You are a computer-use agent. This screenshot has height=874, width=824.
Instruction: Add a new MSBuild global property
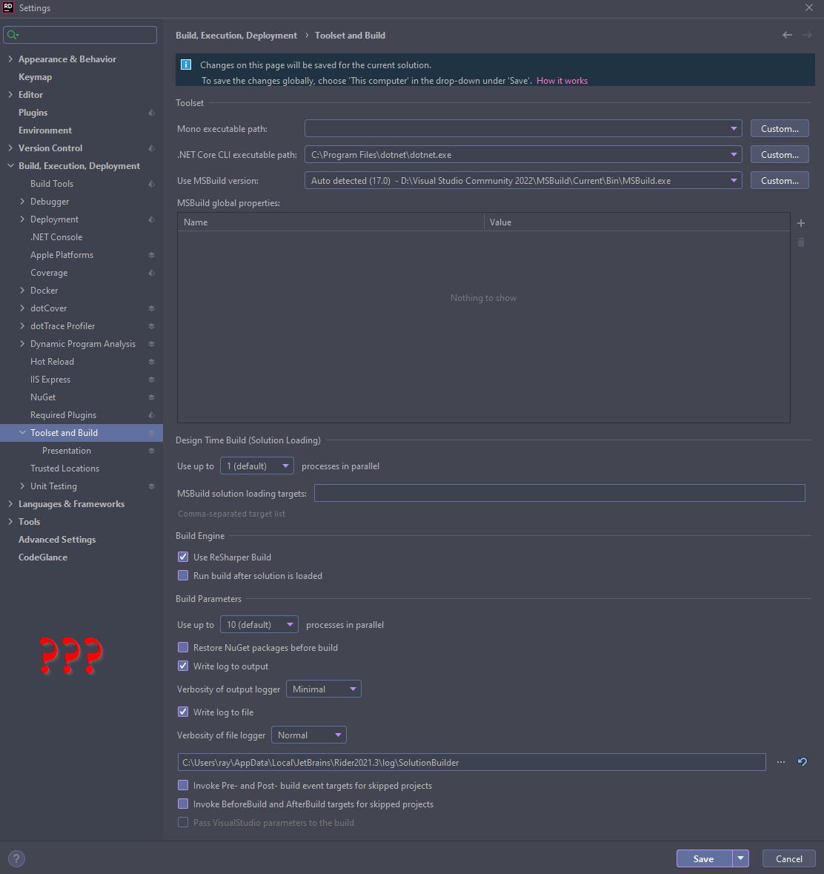coord(800,223)
